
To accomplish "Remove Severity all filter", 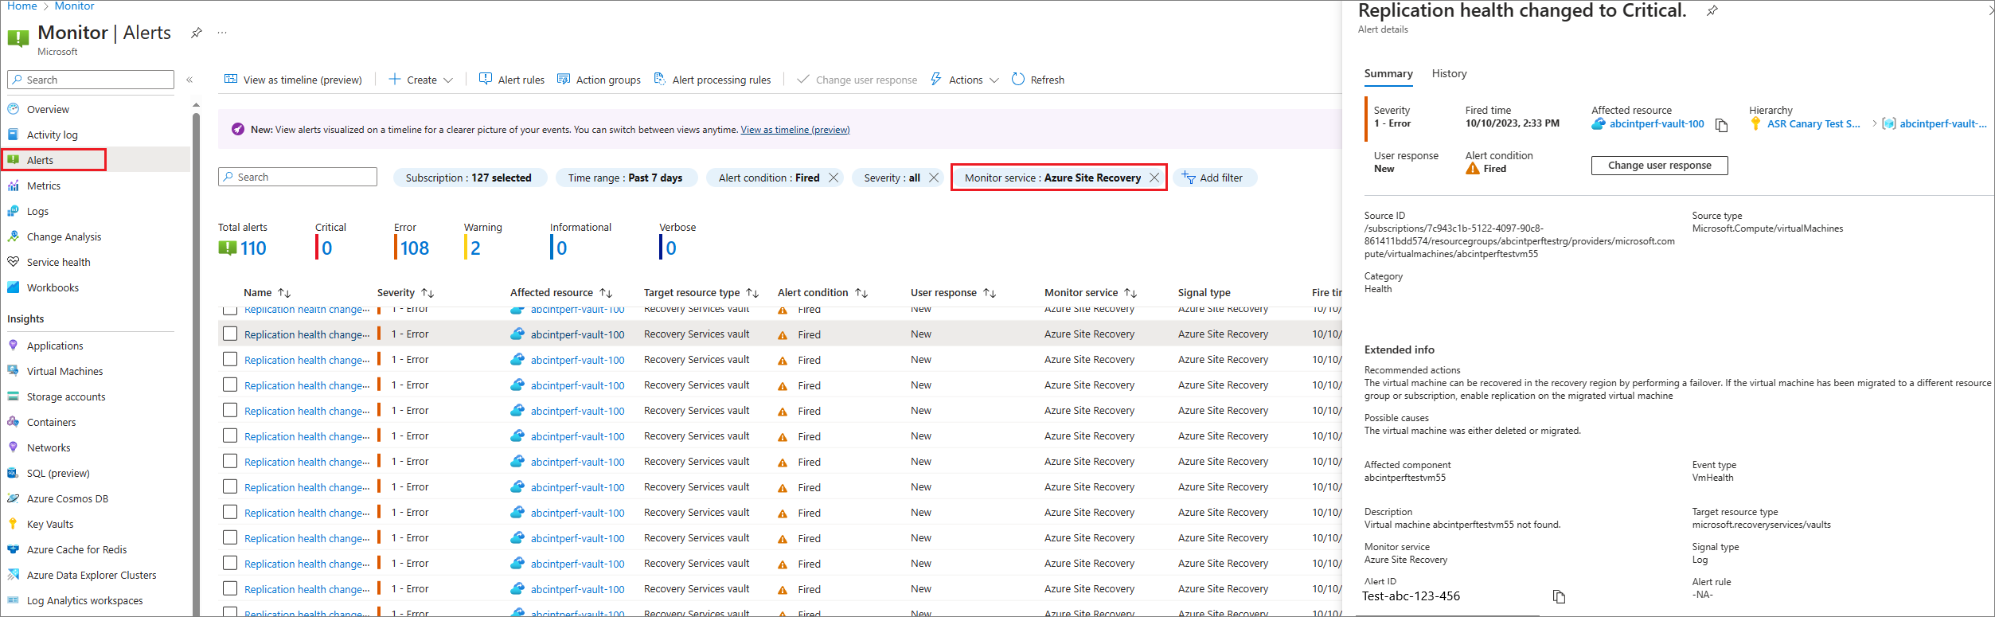I will click(x=934, y=178).
